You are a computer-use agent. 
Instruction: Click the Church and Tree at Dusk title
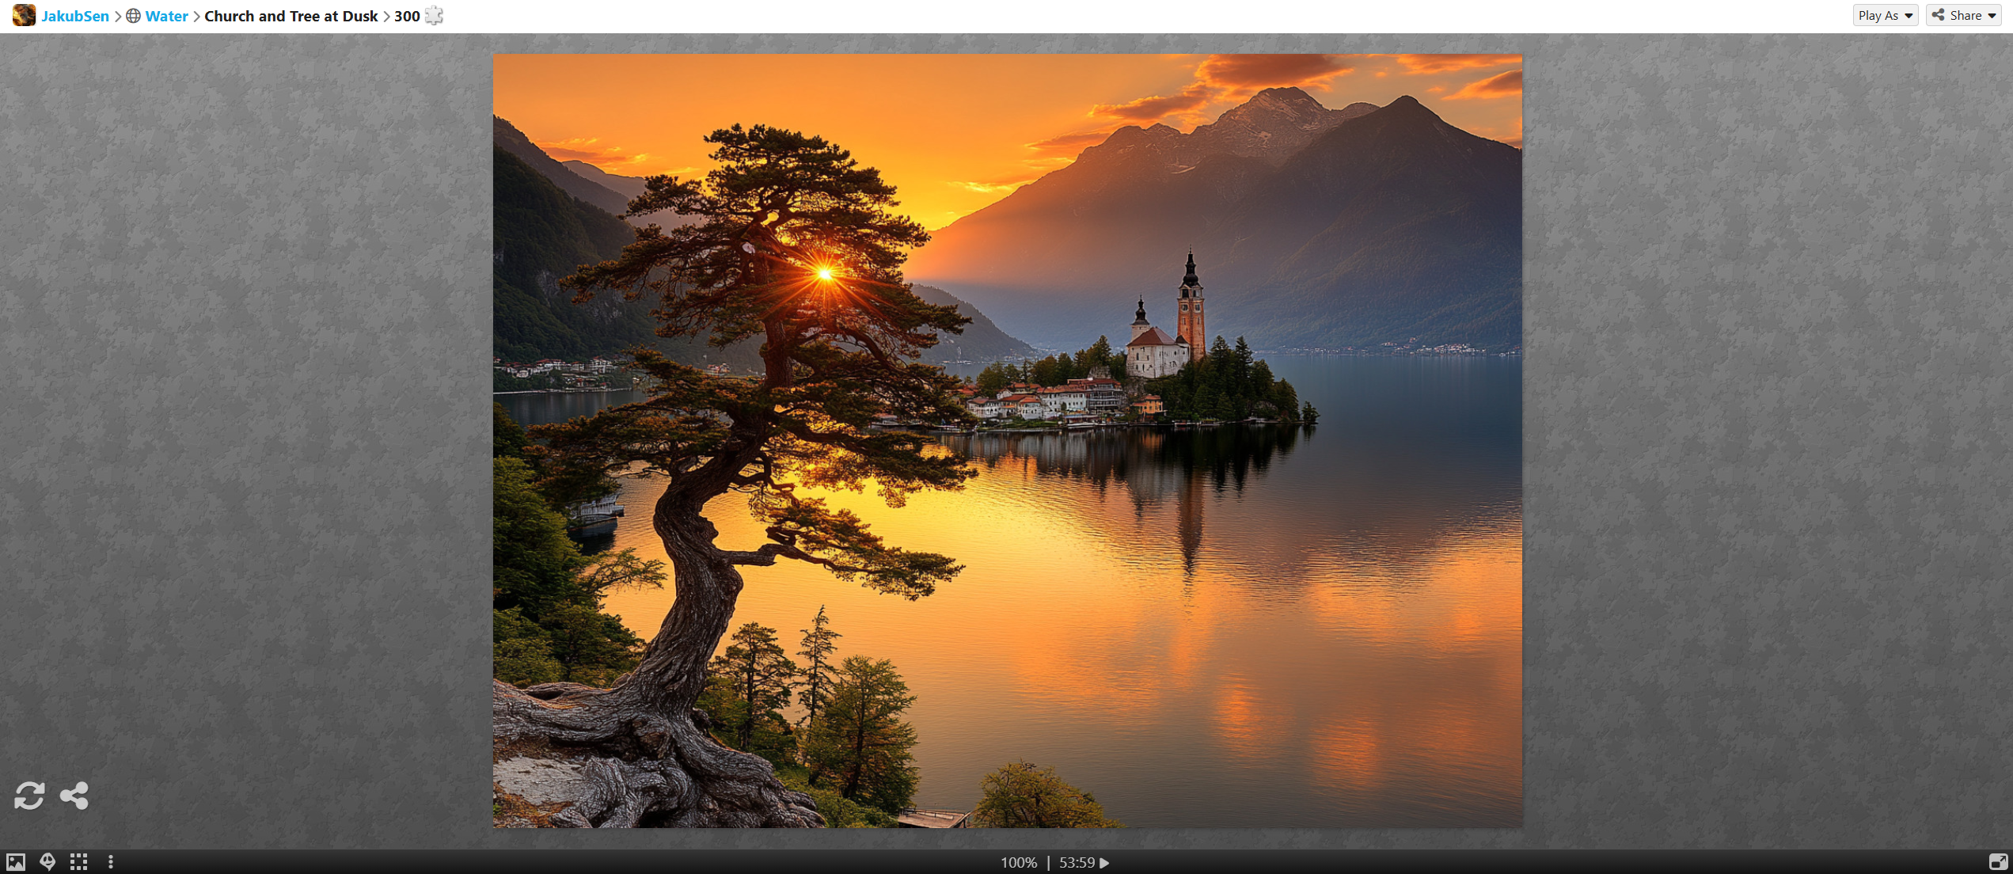[x=291, y=16]
